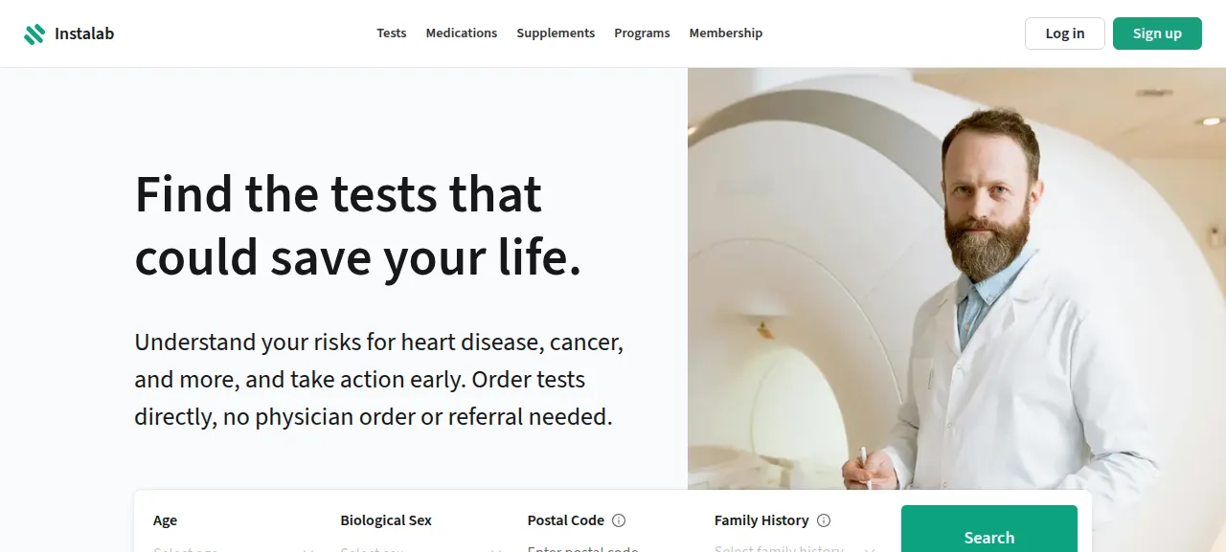Viewport: 1226px width, 552px height.
Task: Click the Log in button
Action: pos(1065,33)
